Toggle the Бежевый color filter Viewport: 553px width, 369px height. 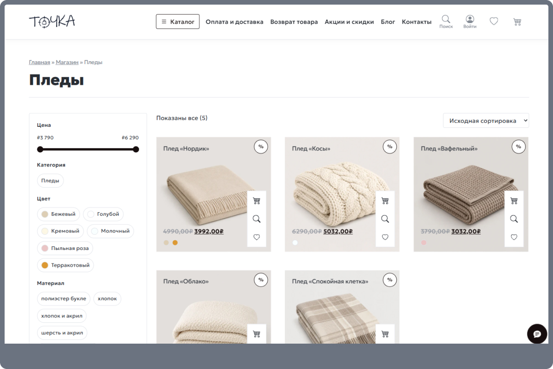click(59, 214)
